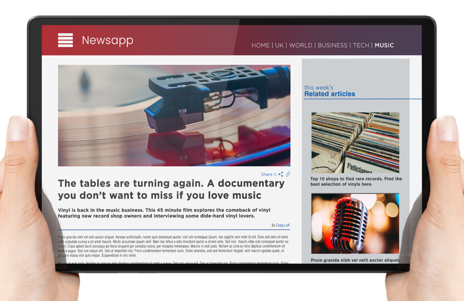Click the paragraph starting Proin gravida nibh
Screen dimensions: 464x301
[174, 246]
